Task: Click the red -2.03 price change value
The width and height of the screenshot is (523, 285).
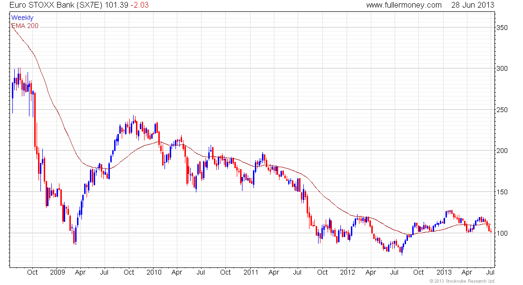Action: tap(139, 5)
